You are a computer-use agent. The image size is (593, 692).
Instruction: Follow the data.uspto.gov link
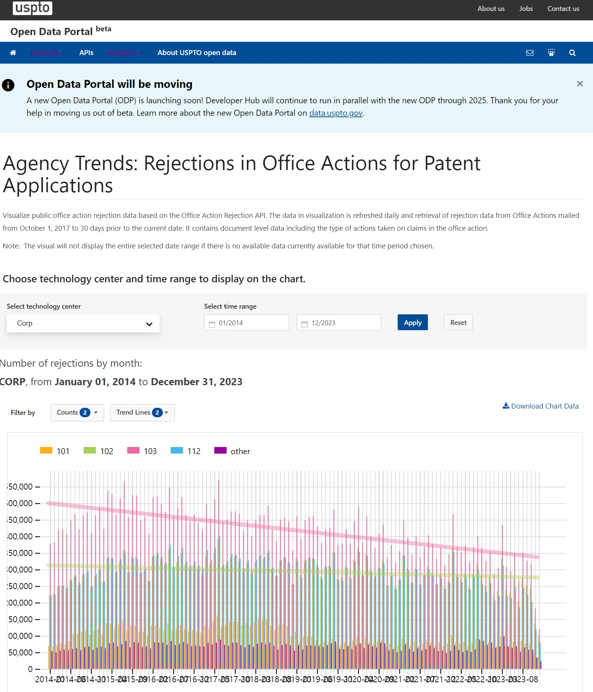coord(336,113)
